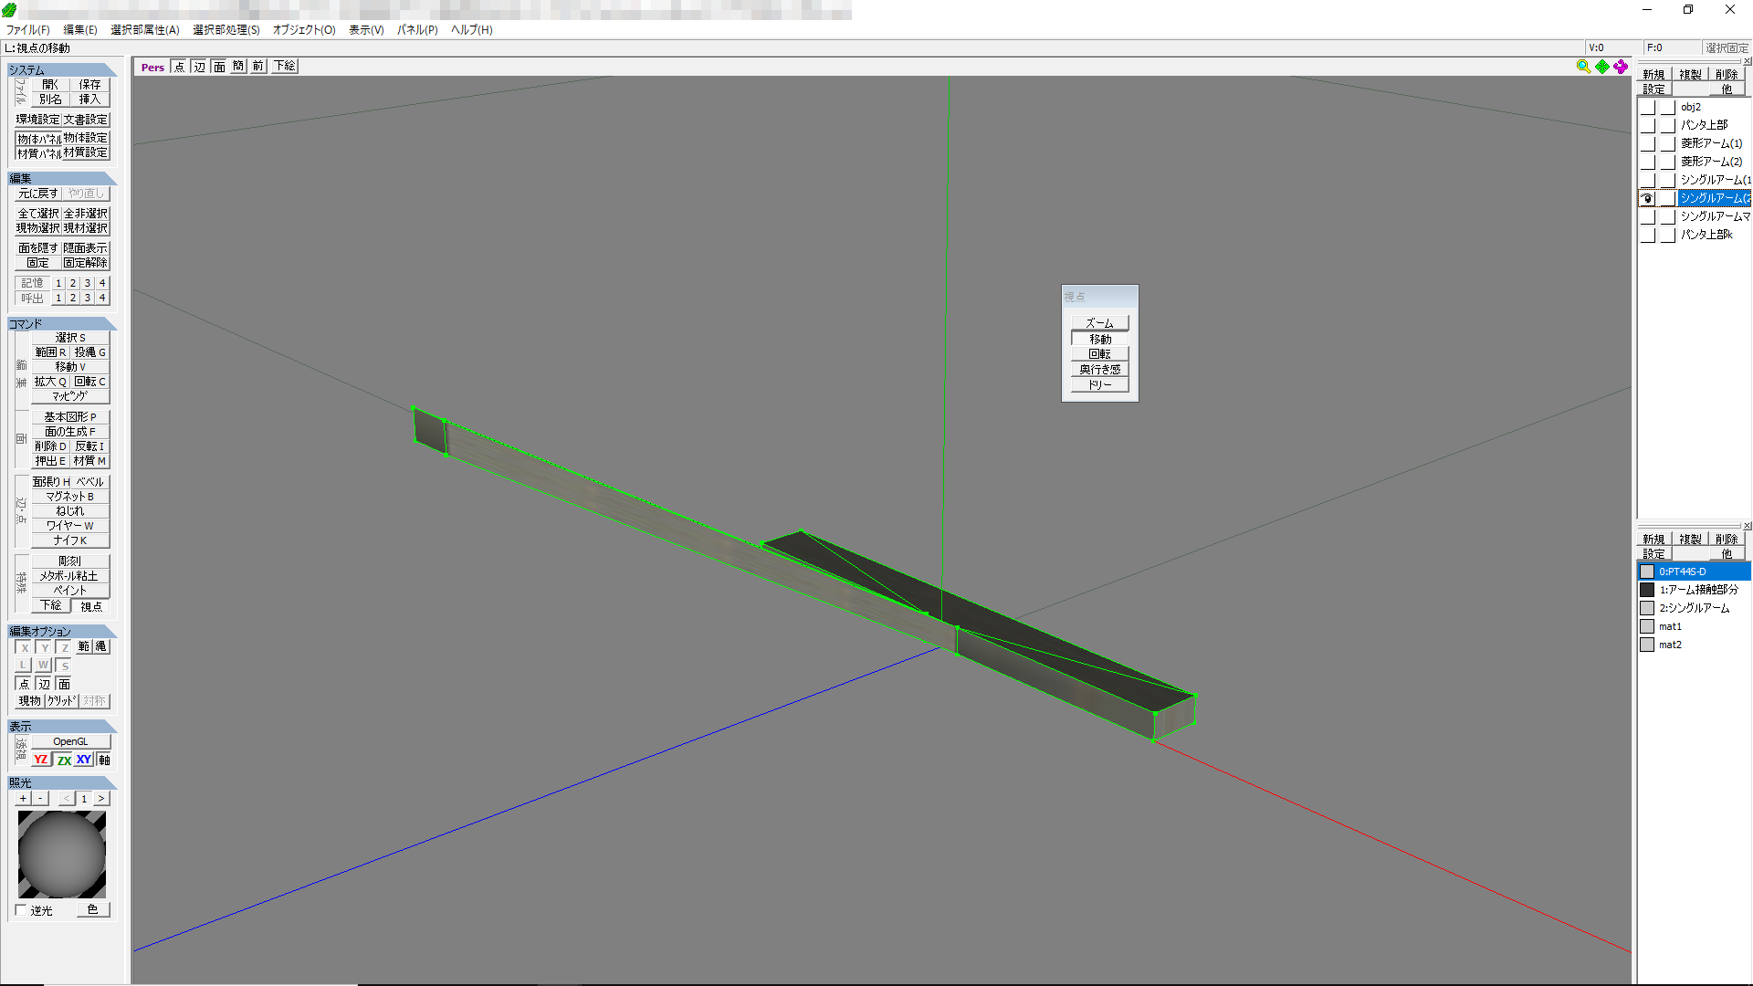
Task: Select the 2:シングルアーム material swatch
Action: click(1647, 608)
